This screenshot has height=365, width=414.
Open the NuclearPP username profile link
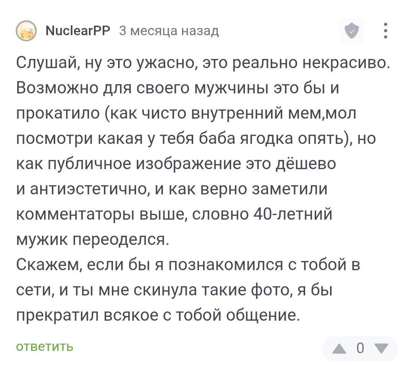pos(77,31)
